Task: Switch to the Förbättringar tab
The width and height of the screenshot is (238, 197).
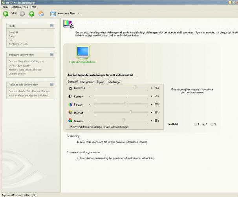Action: click(x=114, y=82)
